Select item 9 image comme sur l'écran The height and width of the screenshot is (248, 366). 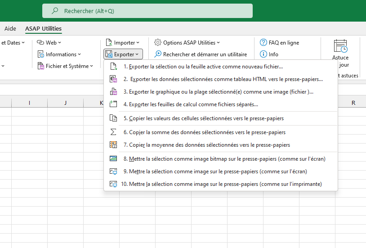click(x=221, y=171)
